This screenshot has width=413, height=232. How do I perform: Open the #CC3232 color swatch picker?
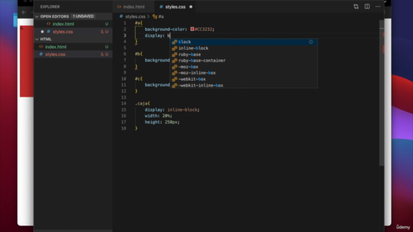192,29
